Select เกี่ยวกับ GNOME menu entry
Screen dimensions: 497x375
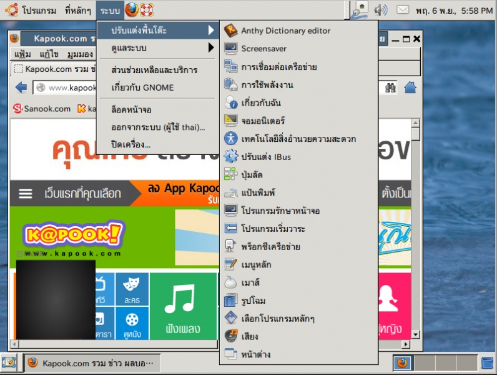point(157,87)
